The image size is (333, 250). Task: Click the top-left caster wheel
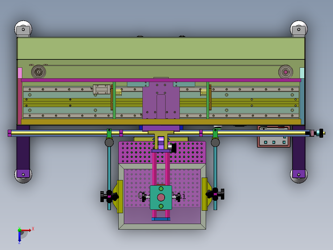[23, 28]
